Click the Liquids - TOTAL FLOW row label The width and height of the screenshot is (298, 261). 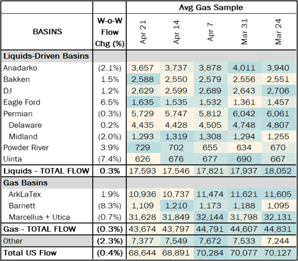(47, 171)
